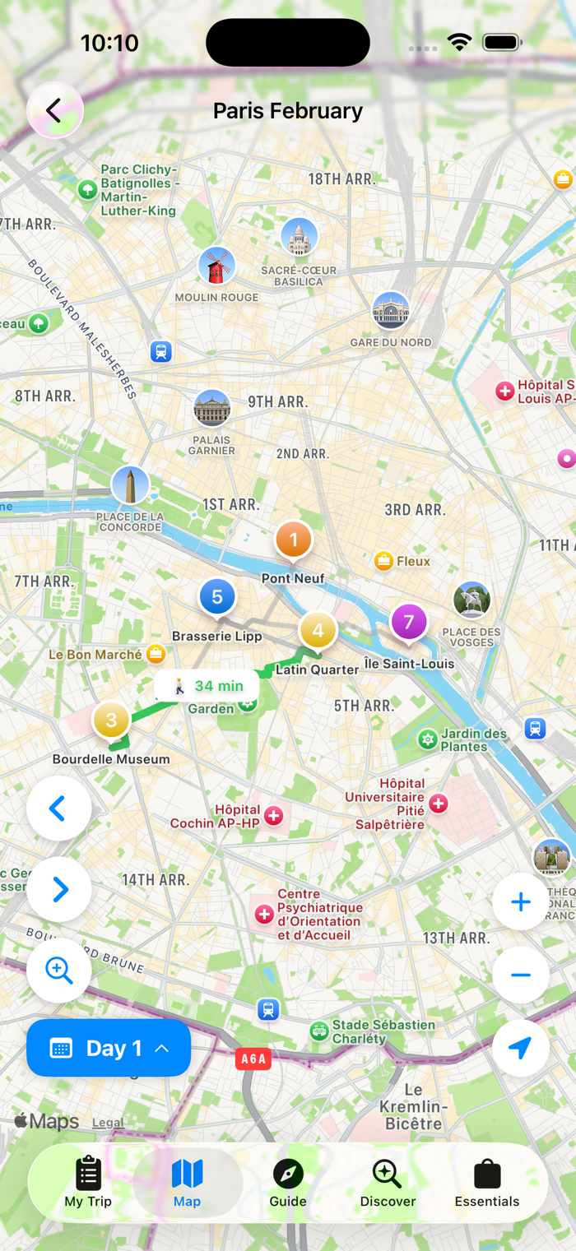Go to next stop with right chevron
Image resolution: width=576 pixels, height=1251 pixels.
click(x=59, y=890)
